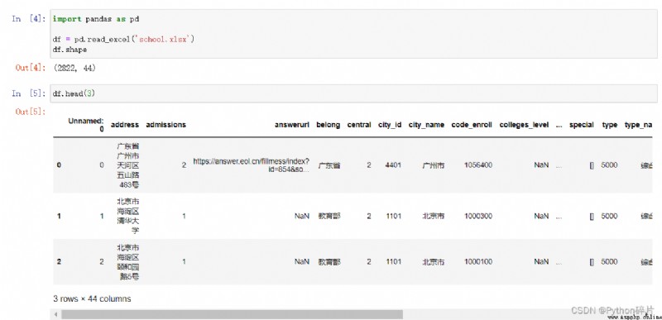This screenshot has width=662, height=320.
Task: Click the Out[5] output prompt
Action: pos(31,112)
